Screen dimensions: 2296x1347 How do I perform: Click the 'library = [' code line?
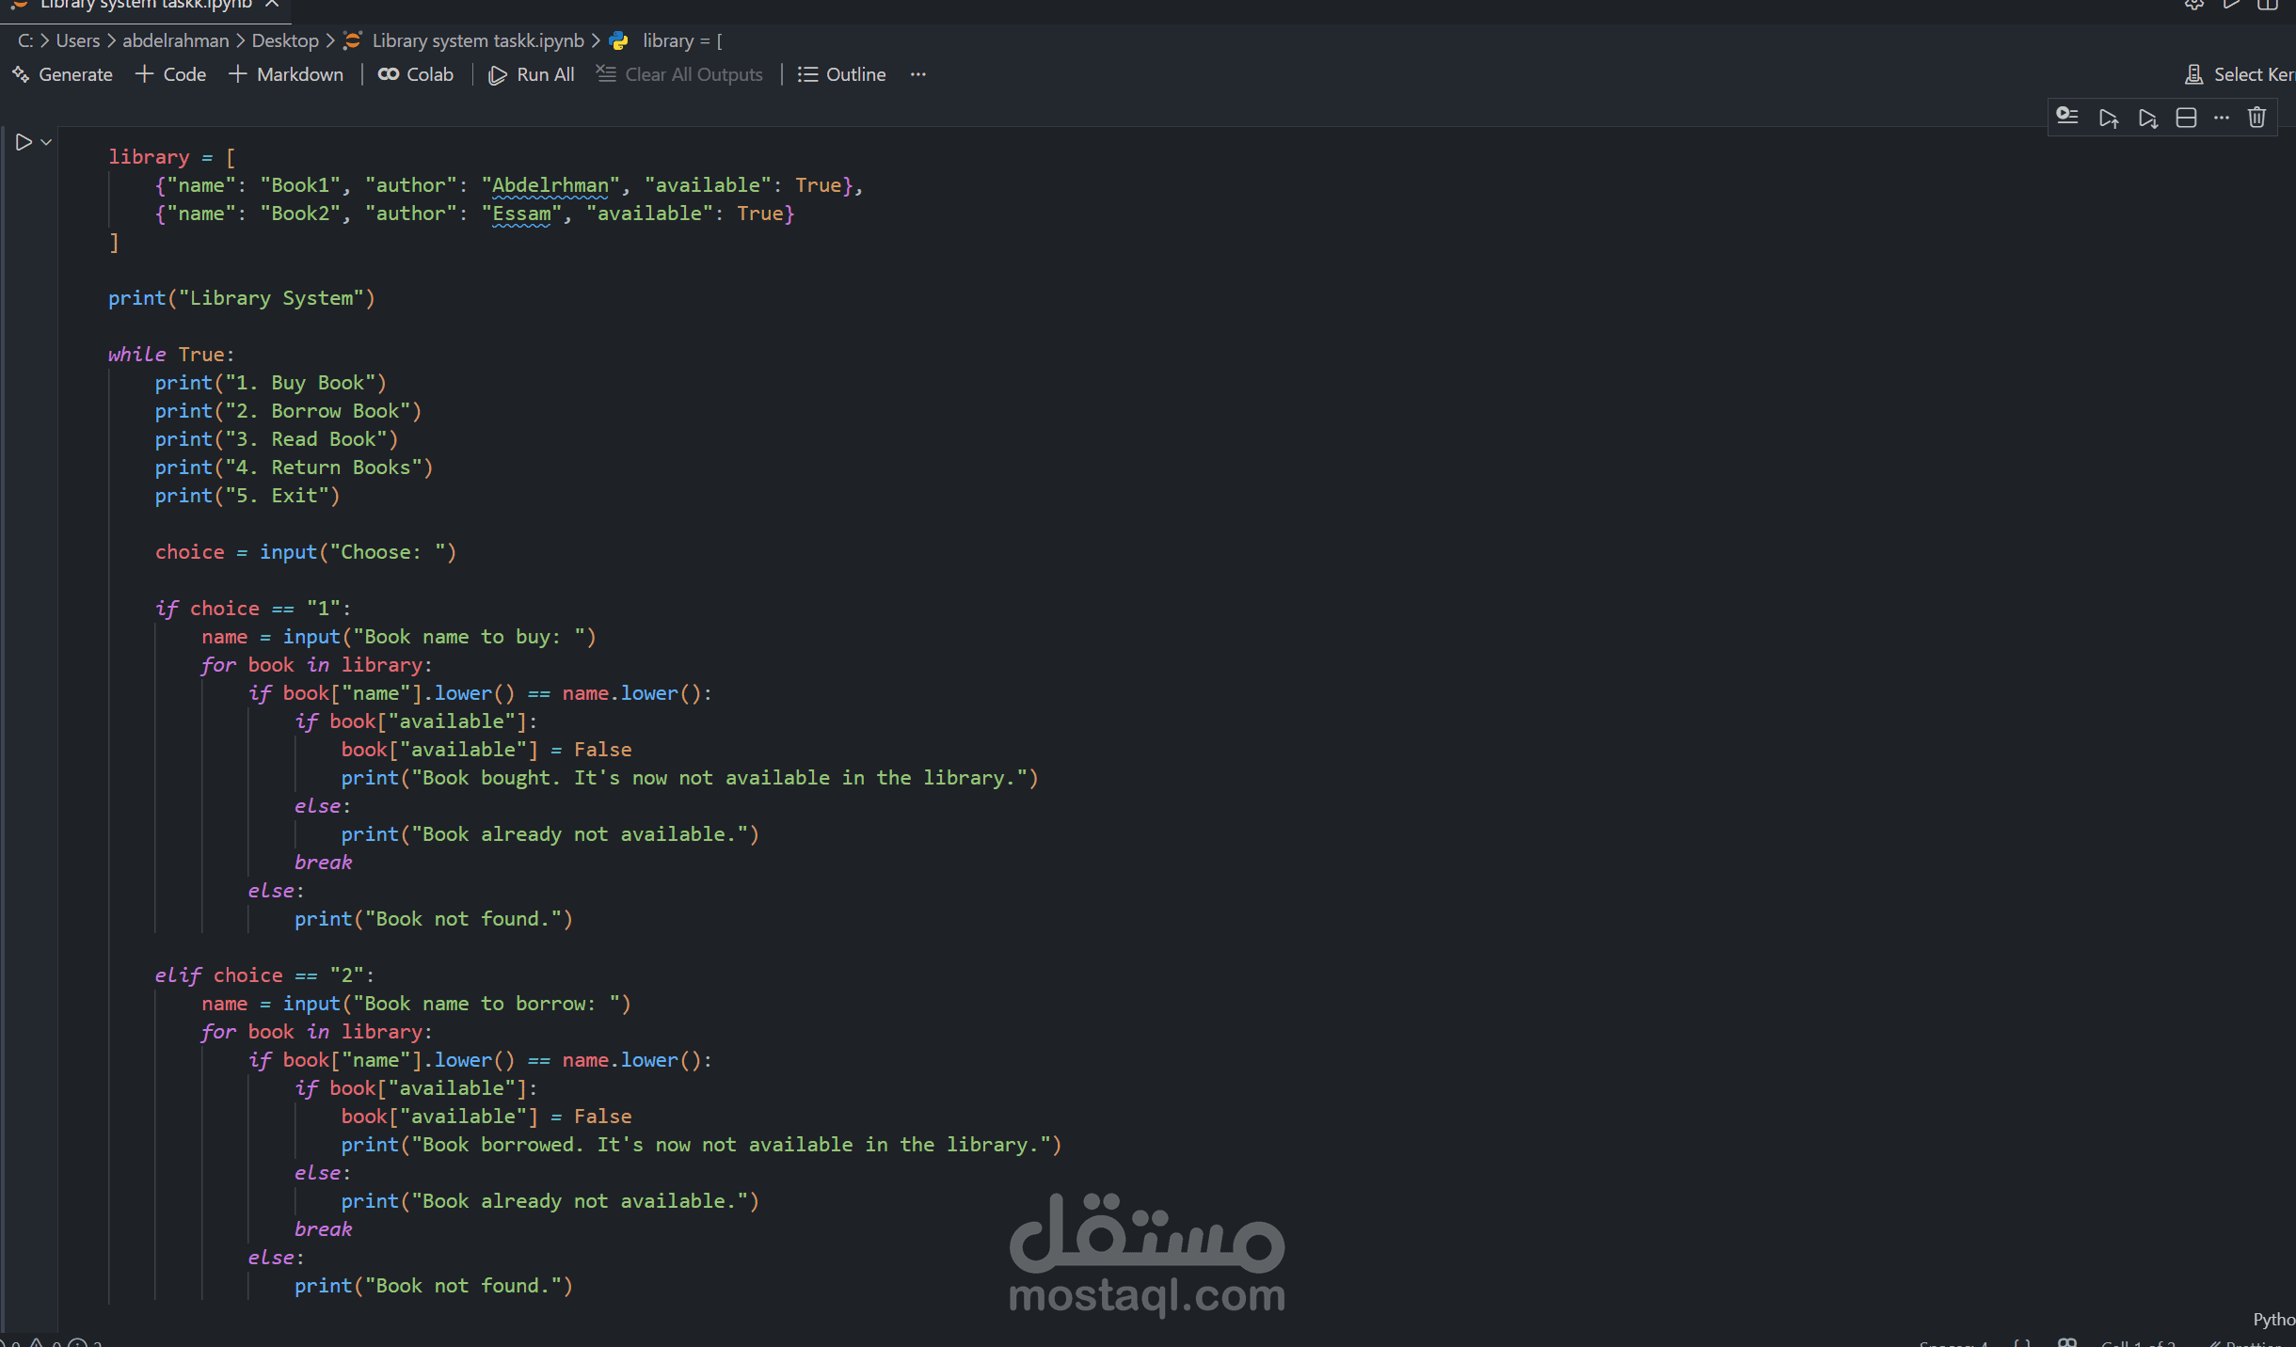[x=171, y=157]
